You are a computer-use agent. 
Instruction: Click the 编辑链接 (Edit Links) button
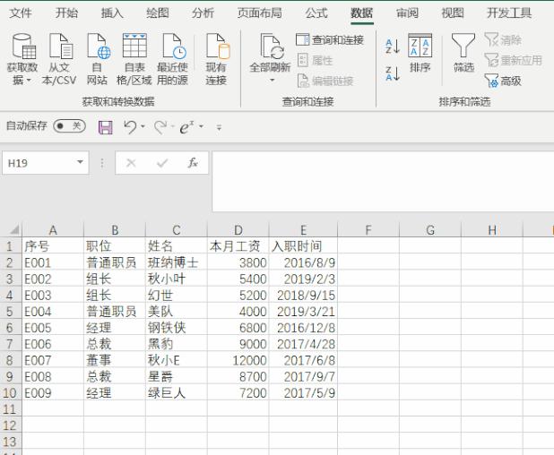pyautogui.click(x=325, y=81)
